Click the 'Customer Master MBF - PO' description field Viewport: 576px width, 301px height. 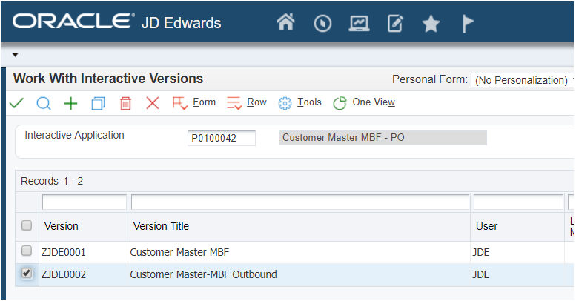(x=383, y=138)
